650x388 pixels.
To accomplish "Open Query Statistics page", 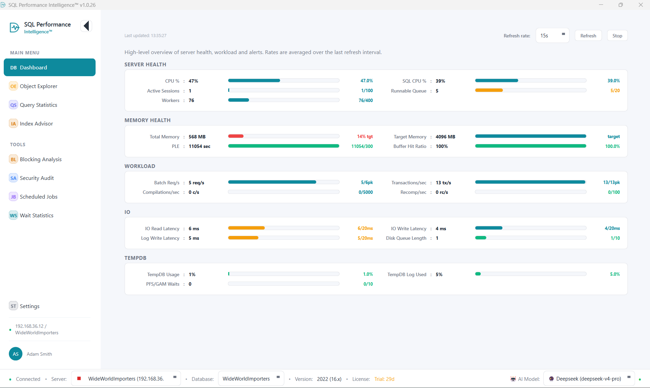I will click(x=50, y=105).
